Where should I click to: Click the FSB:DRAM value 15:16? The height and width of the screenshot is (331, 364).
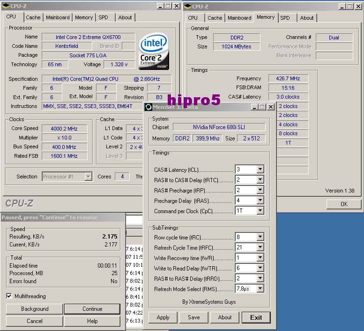tap(288, 88)
